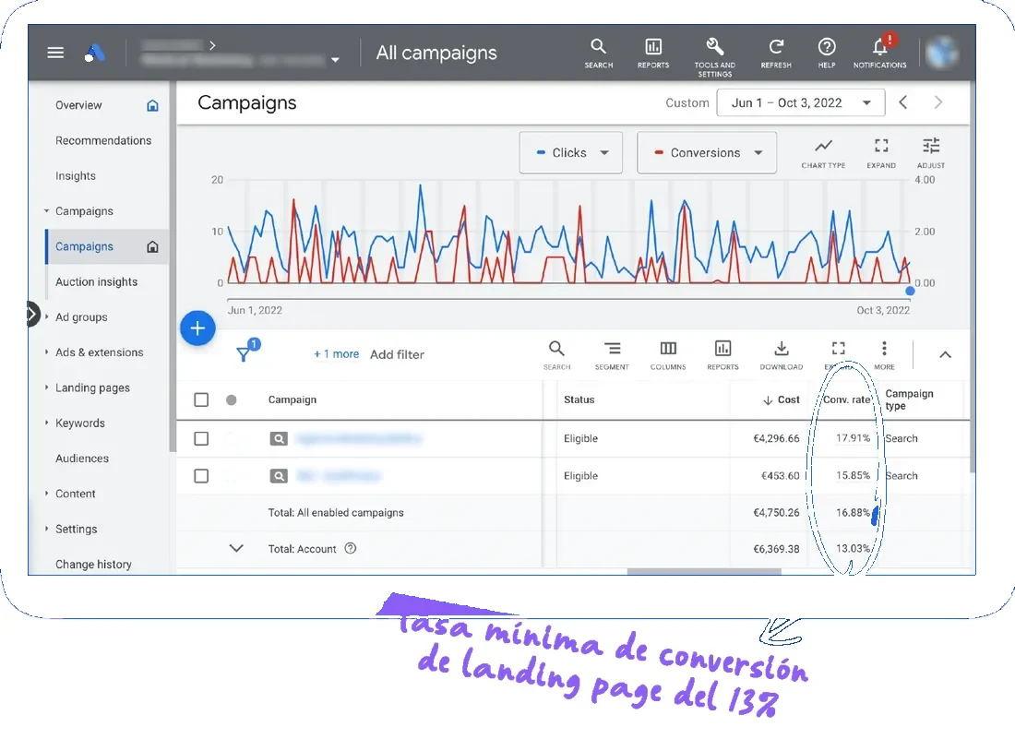Open the Segment table option

tap(612, 355)
